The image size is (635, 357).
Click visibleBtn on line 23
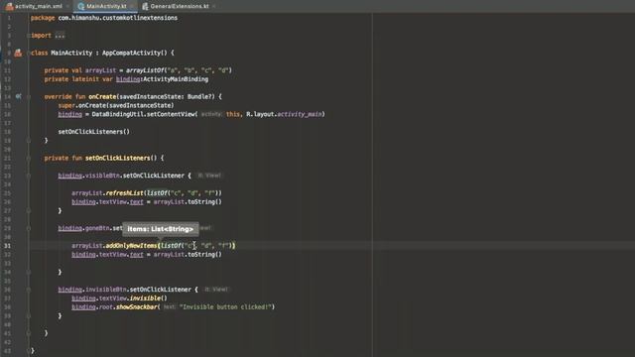(102, 176)
